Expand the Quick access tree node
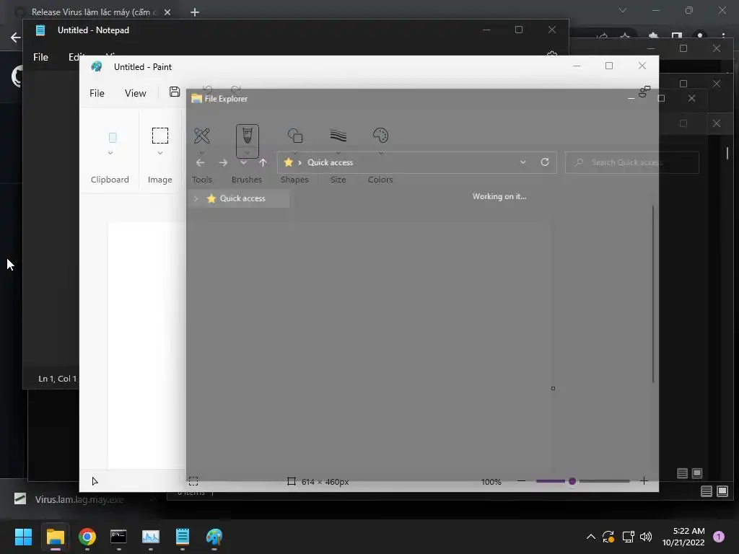The image size is (739, 554). point(196,198)
